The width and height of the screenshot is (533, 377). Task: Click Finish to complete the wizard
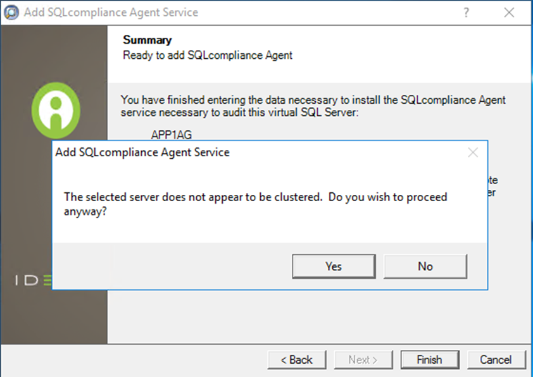(x=429, y=359)
